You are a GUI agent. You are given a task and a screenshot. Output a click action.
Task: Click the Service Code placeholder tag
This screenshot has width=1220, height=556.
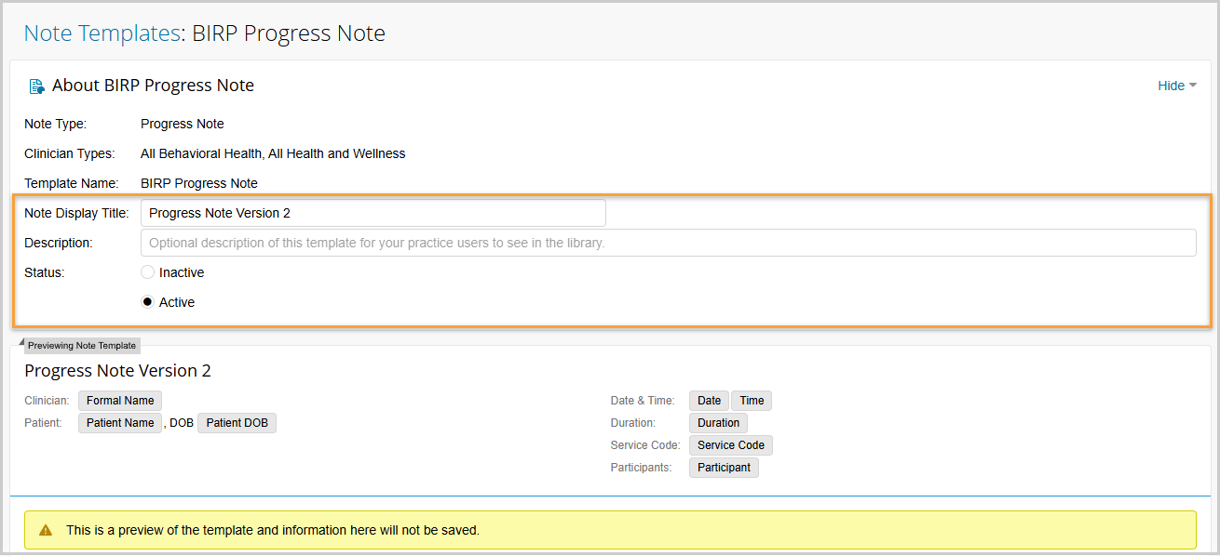730,445
